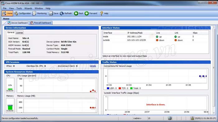Select the General tab in Device Information
Screen dimensions: 218x122
point(11,32)
